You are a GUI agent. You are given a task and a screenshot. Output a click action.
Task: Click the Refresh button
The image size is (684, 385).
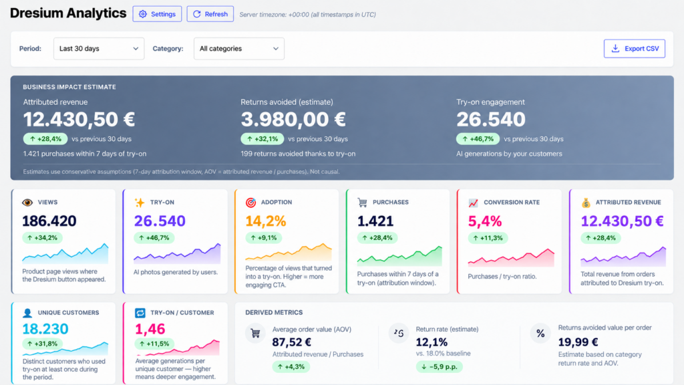click(x=210, y=14)
